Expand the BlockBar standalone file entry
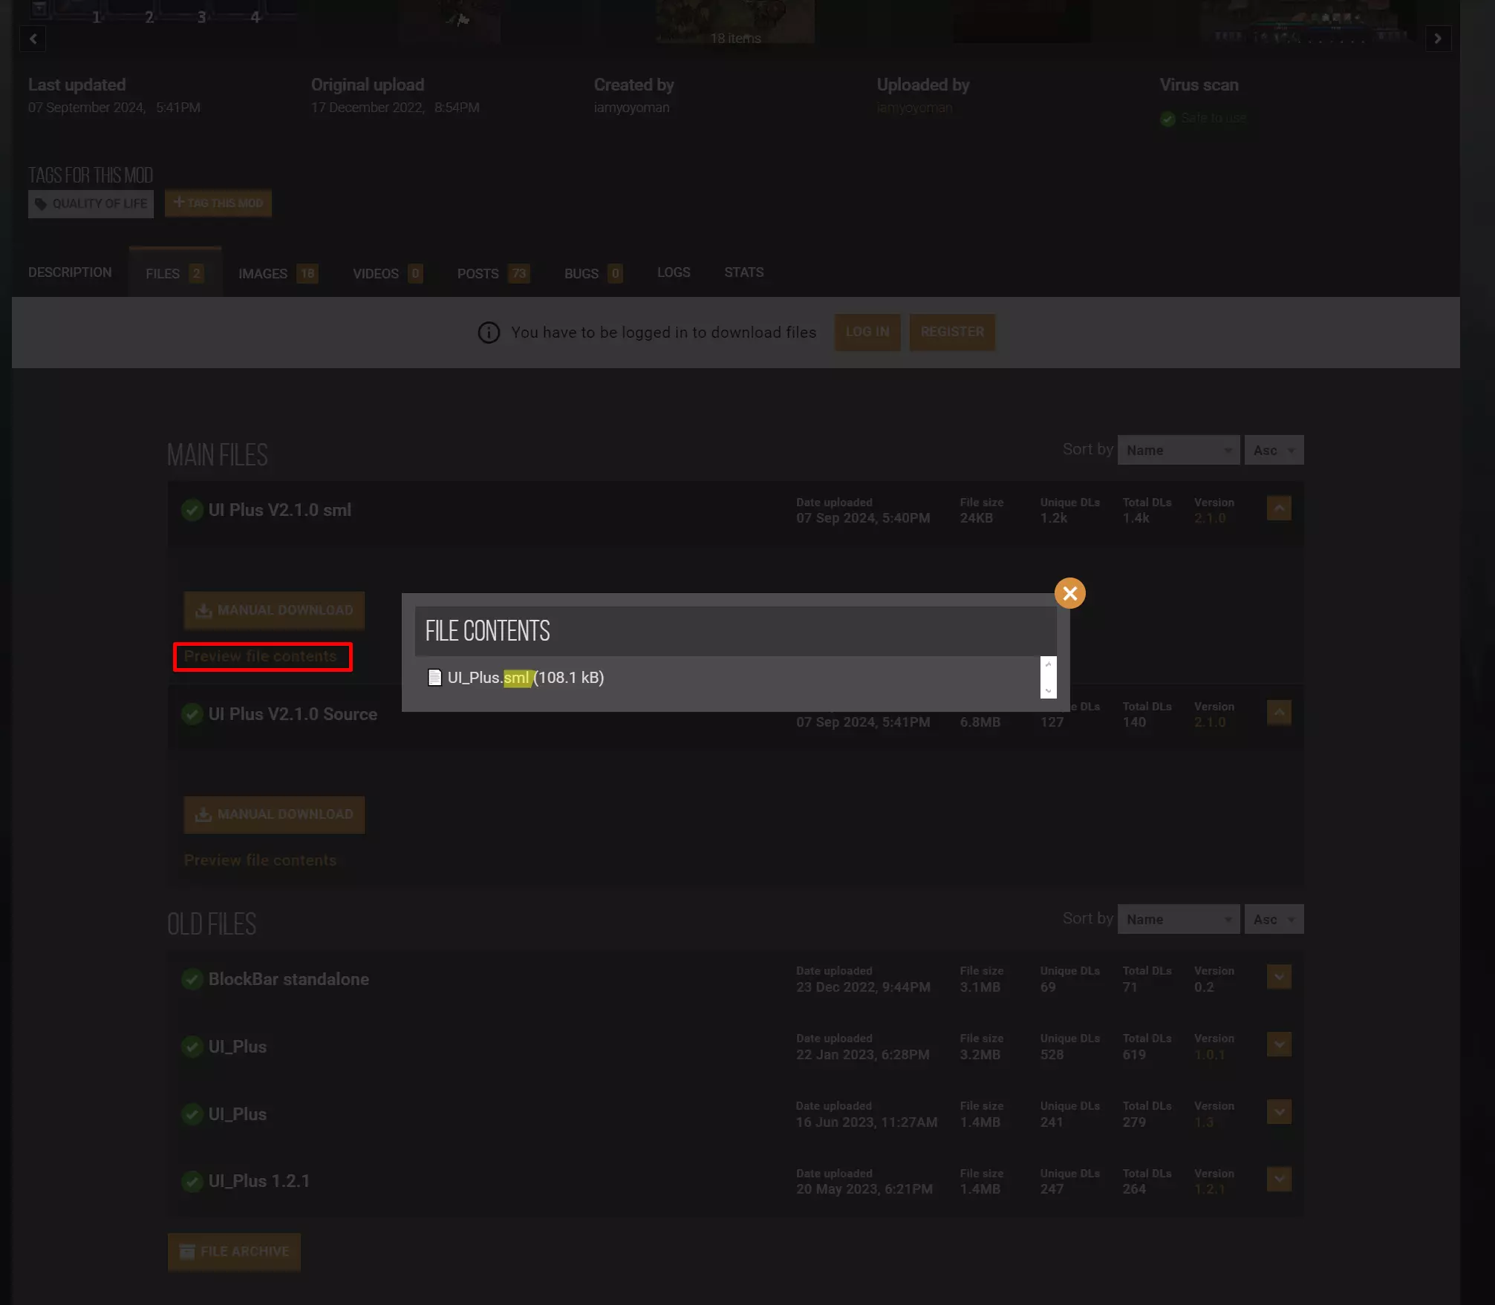This screenshot has width=1495, height=1305. tap(1278, 977)
